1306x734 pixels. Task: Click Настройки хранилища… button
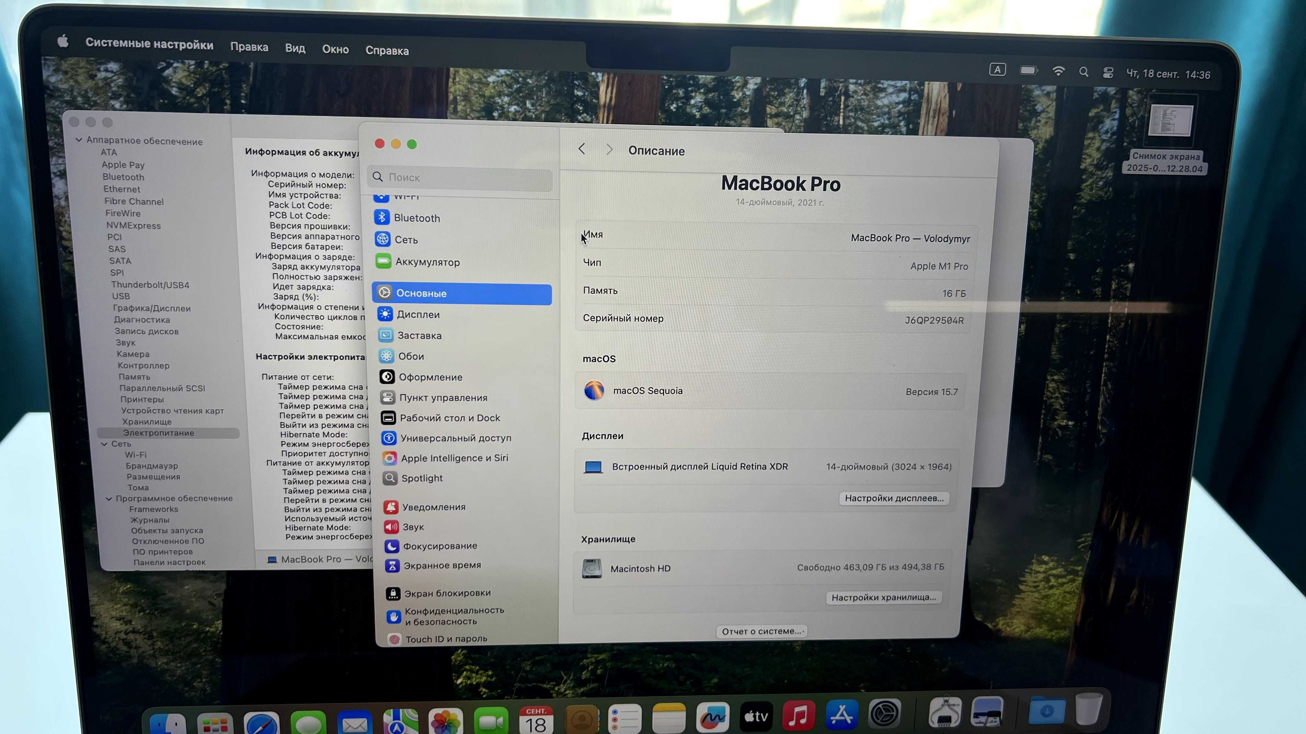point(884,597)
